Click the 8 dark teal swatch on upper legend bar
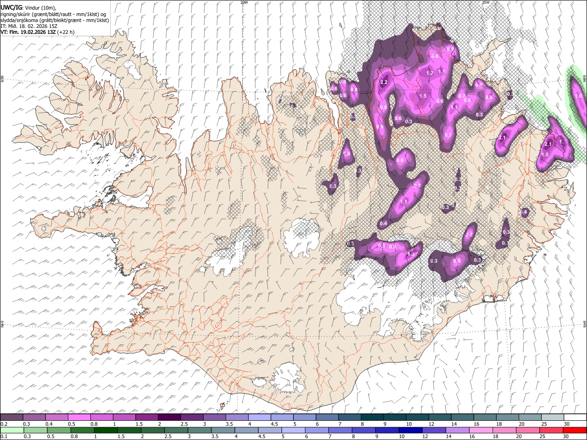587x440 pixels. (x=371, y=417)
